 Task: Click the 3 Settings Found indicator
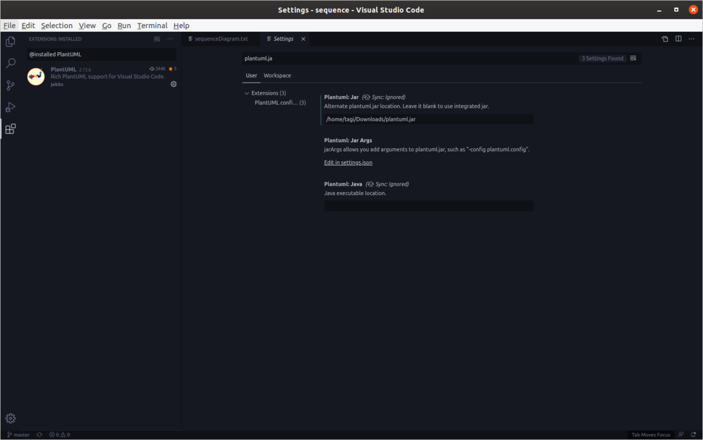coord(602,59)
